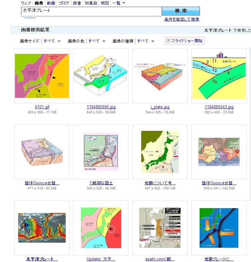Click the 太平洋プレート... result link
Image resolution: width=251 pixels, height=262 pixels.
42,259
